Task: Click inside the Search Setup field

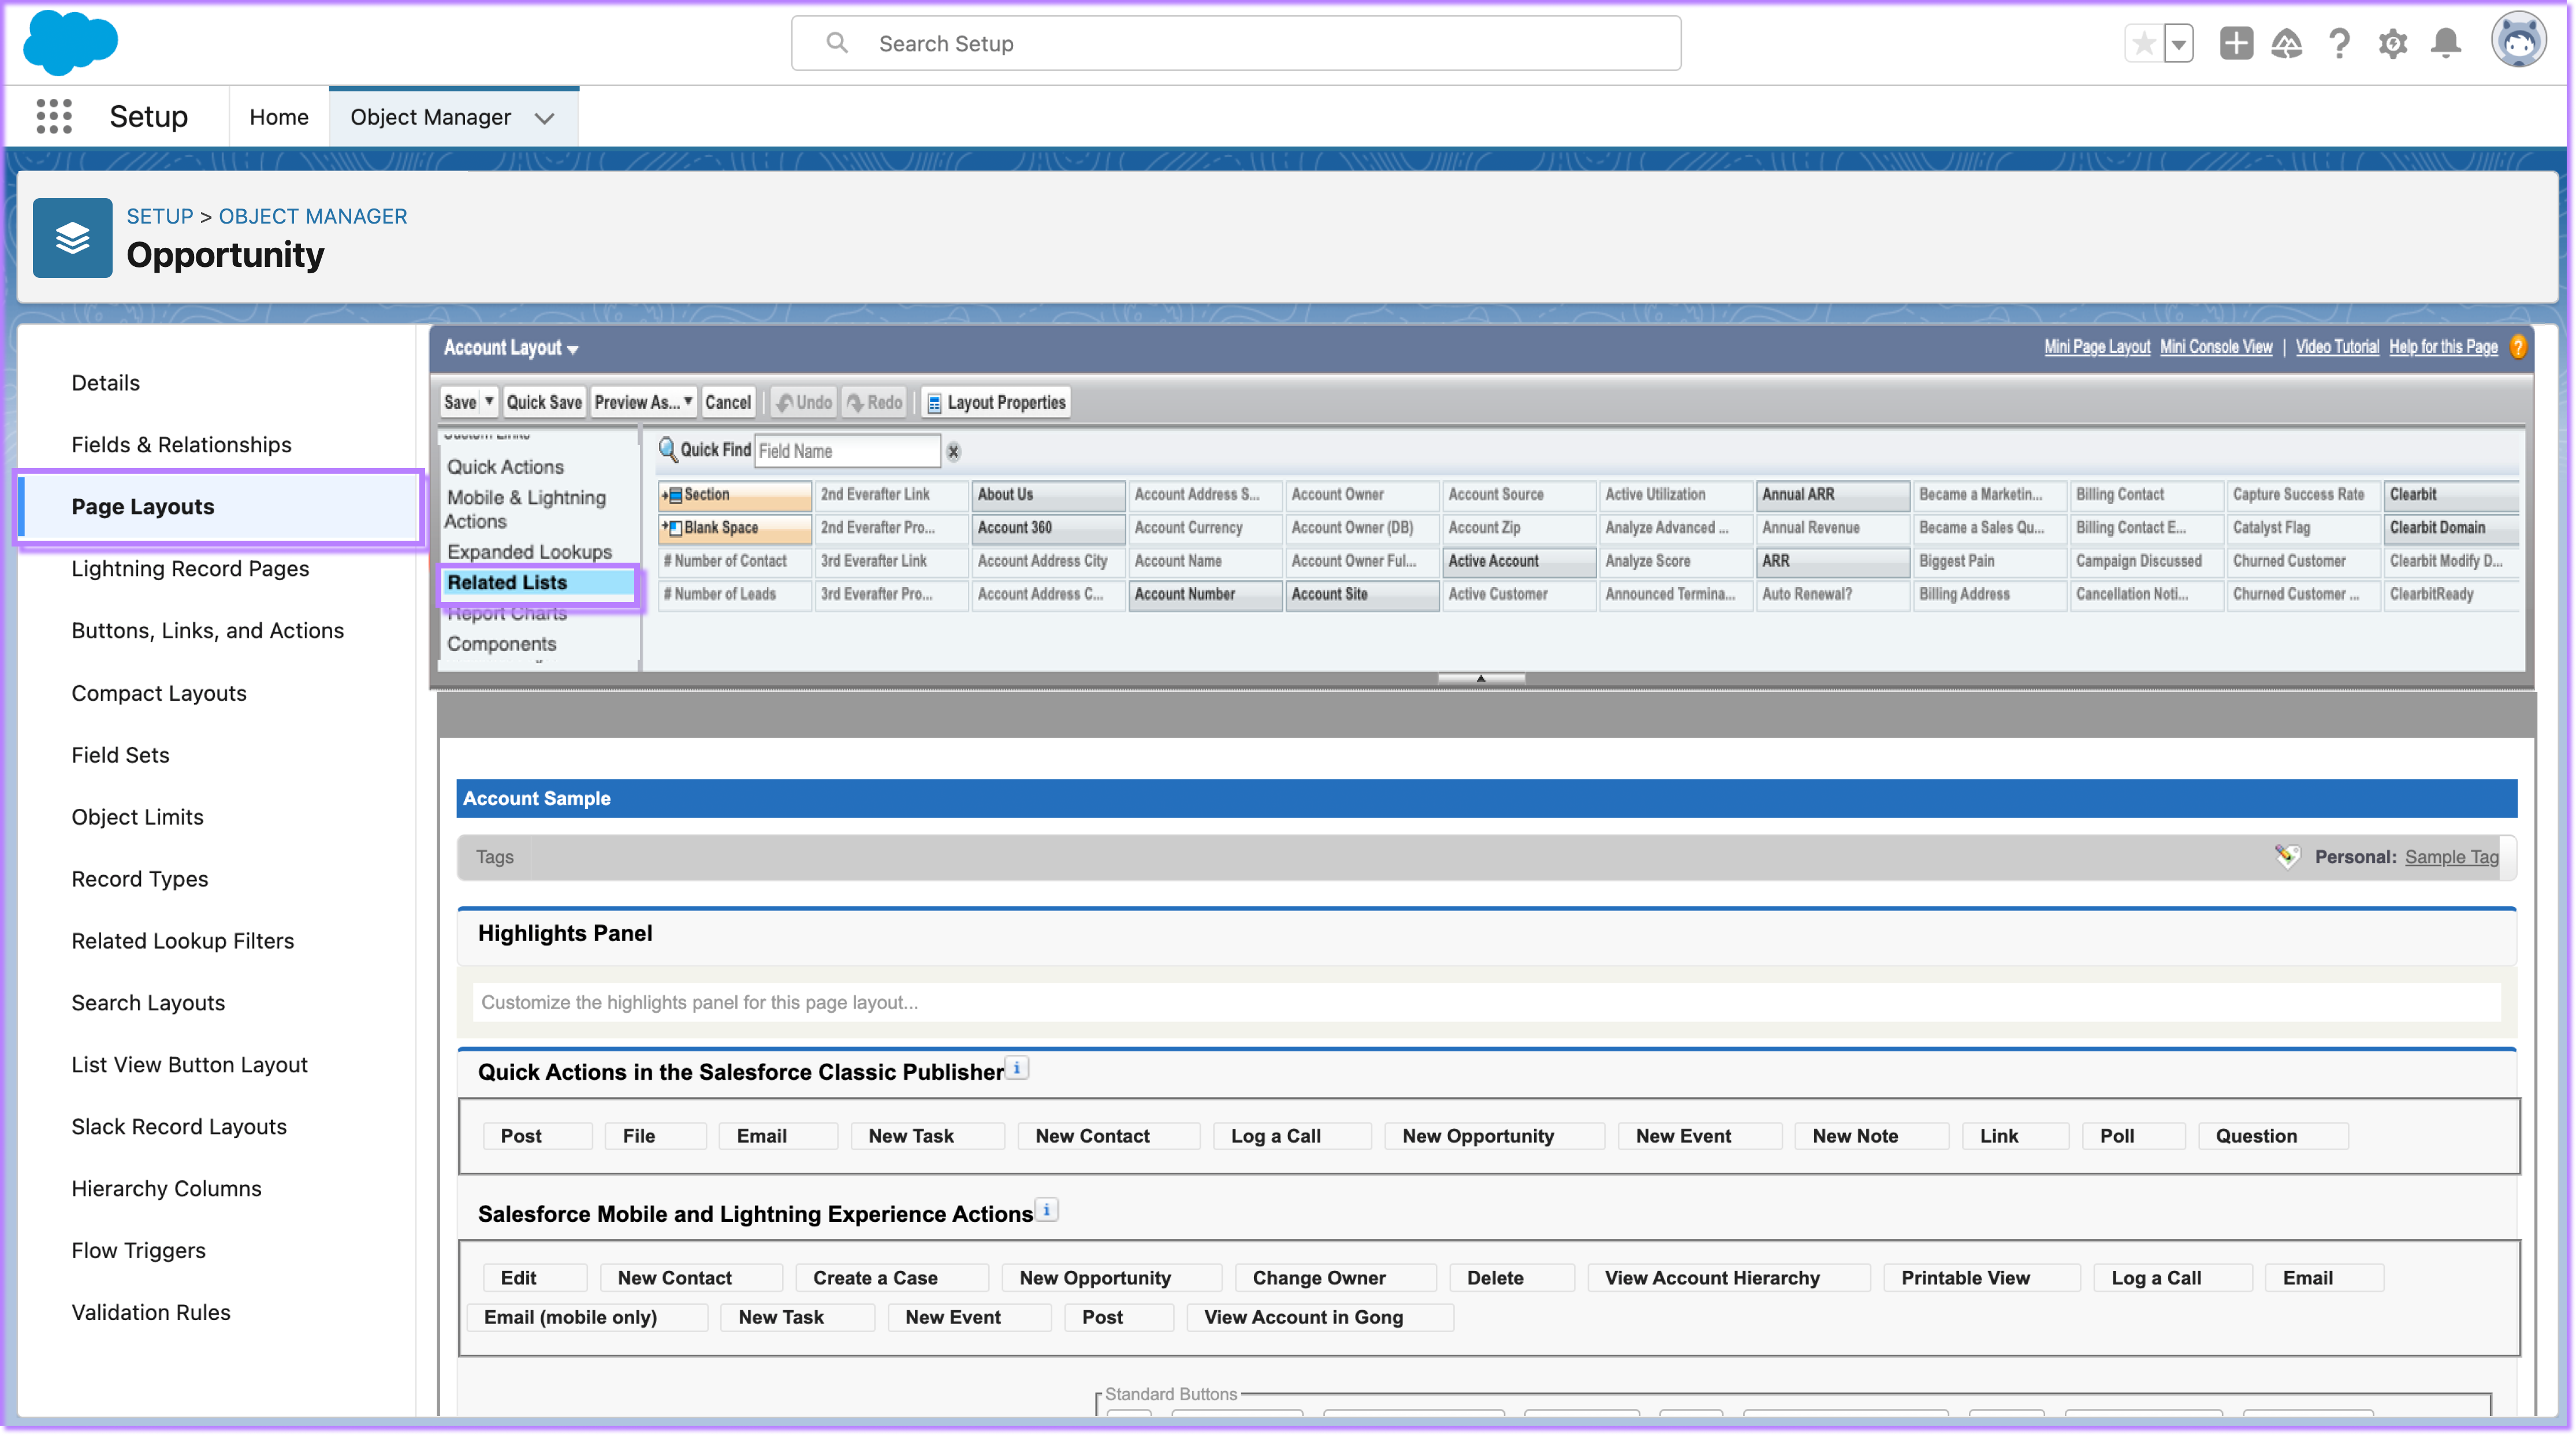Action: [1236, 43]
